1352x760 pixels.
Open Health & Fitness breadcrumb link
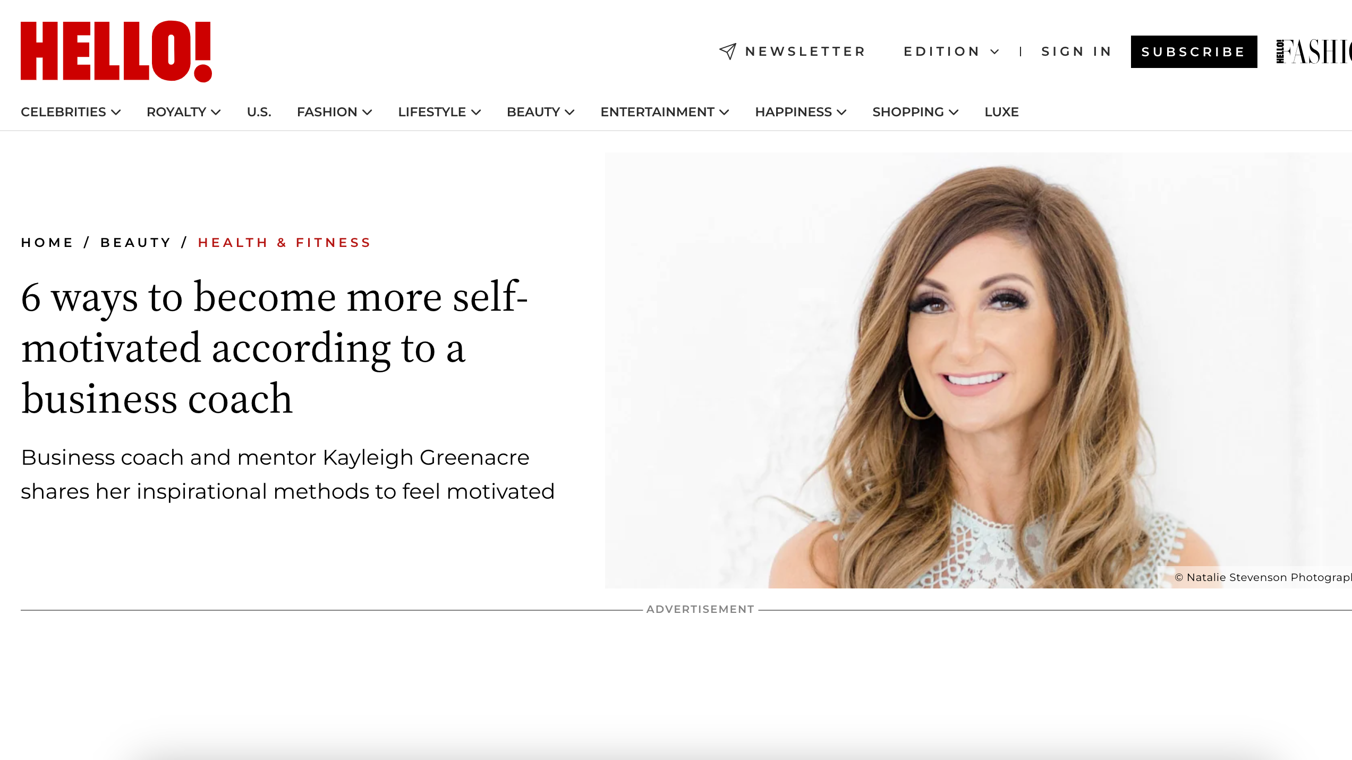(284, 243)
